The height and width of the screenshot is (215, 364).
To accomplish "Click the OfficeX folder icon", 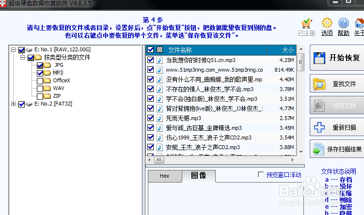I will [x=47, y=80].
